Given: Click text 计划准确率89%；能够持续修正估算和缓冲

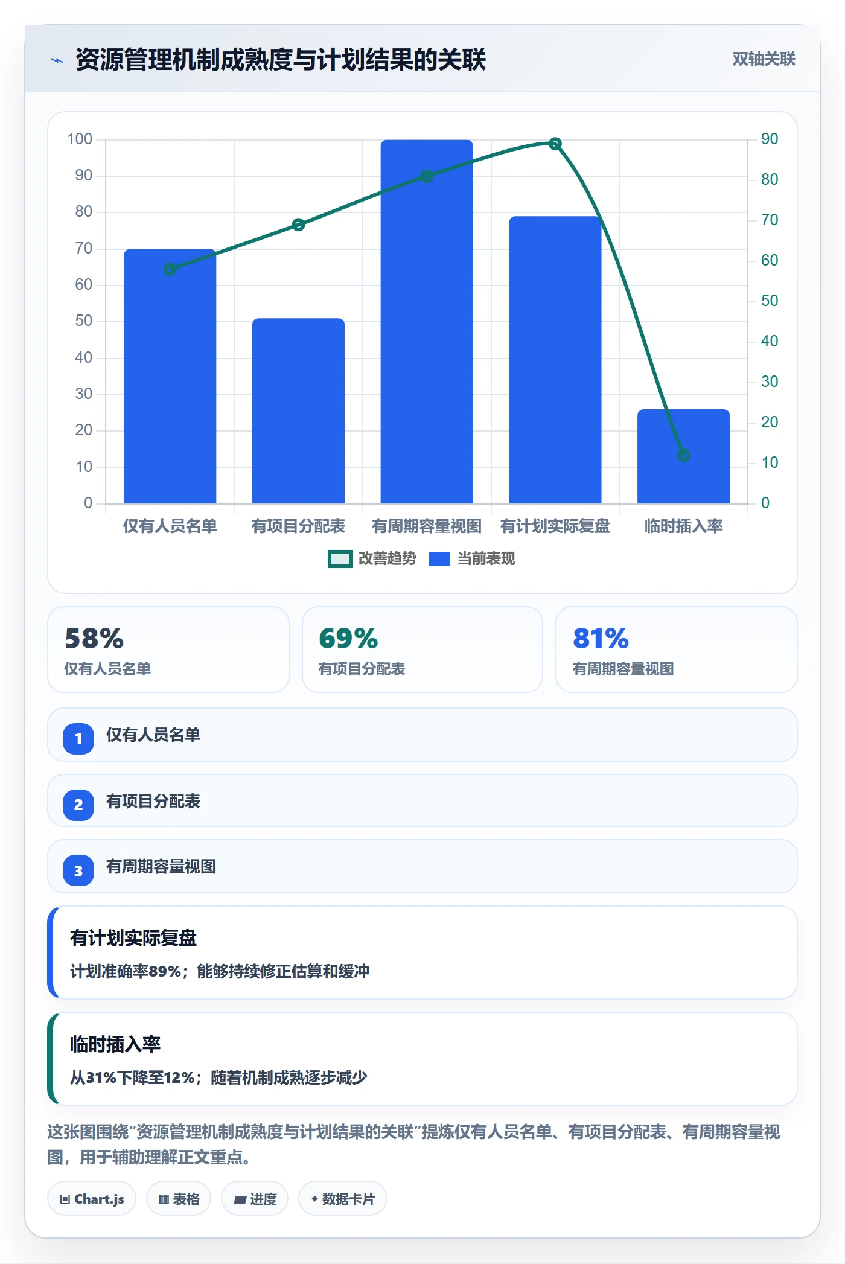Looking at the screenshot, I should tap(220, 971).
